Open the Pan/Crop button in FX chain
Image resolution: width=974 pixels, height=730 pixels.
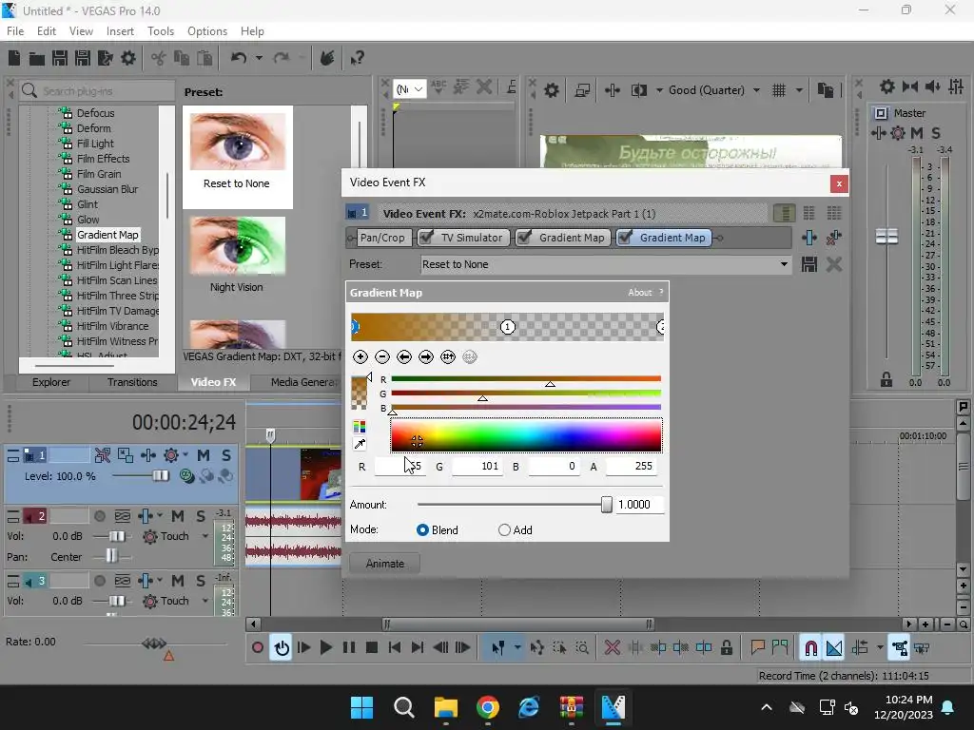[x=382, y=238]
